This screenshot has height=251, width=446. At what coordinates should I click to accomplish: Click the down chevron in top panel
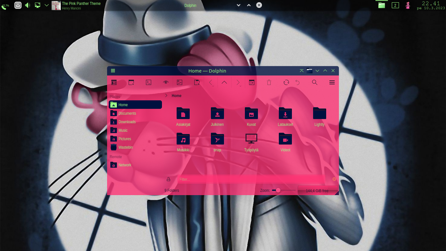[x=239, y=5]
